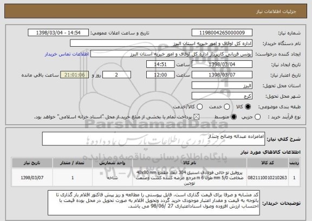Click the remaining time 21:01:06 field
The height and width of the screenshot is (221, 312).
(x=75, y=75)
